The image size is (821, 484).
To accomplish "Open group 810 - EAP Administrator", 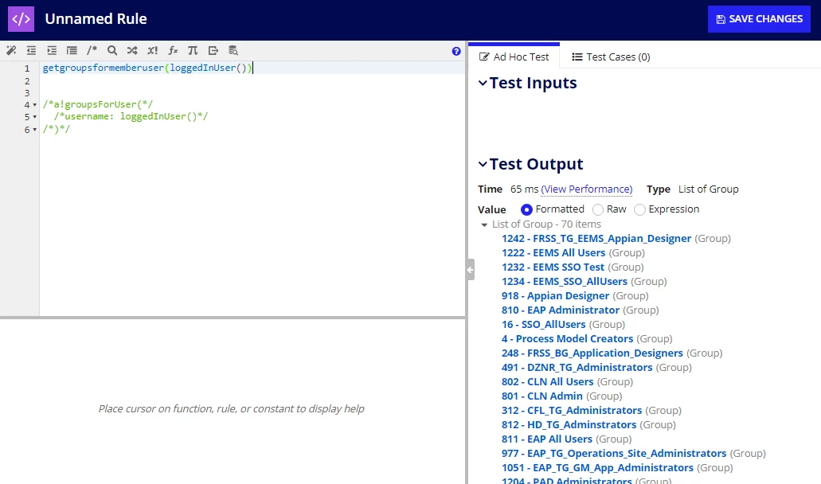I will click(x=561, y=310).
